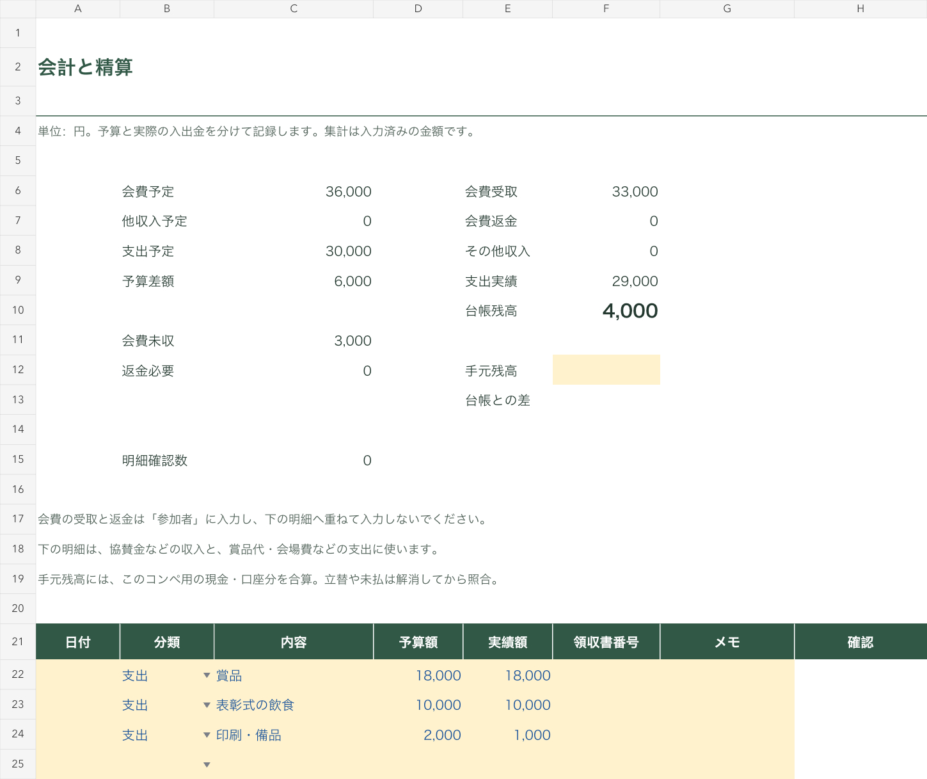Select the 賞品 budget value 18,000
Screen dimensions: 927x779
pyautogui.click(x=438, y=675)
